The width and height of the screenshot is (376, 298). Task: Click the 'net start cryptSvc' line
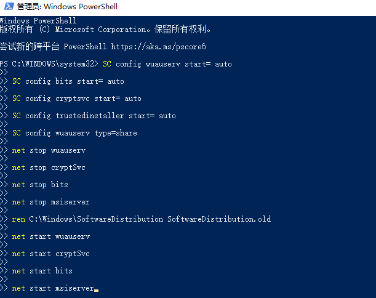pyautogui.click(x=50, y=254)
